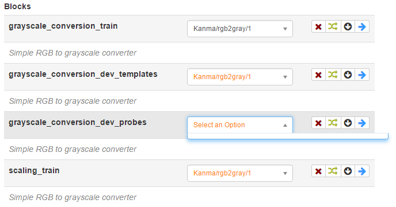Image resolution: width=396 pixels, height=207 pixels.
Task: Click the shuffle icon in grayscale_conversion_dev_templates row
Action: [333, 75]
